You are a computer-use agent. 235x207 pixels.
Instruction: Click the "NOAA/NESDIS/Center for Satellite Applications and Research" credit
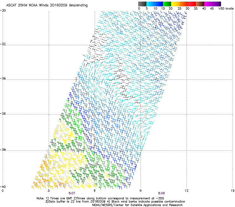coord(137,205)
